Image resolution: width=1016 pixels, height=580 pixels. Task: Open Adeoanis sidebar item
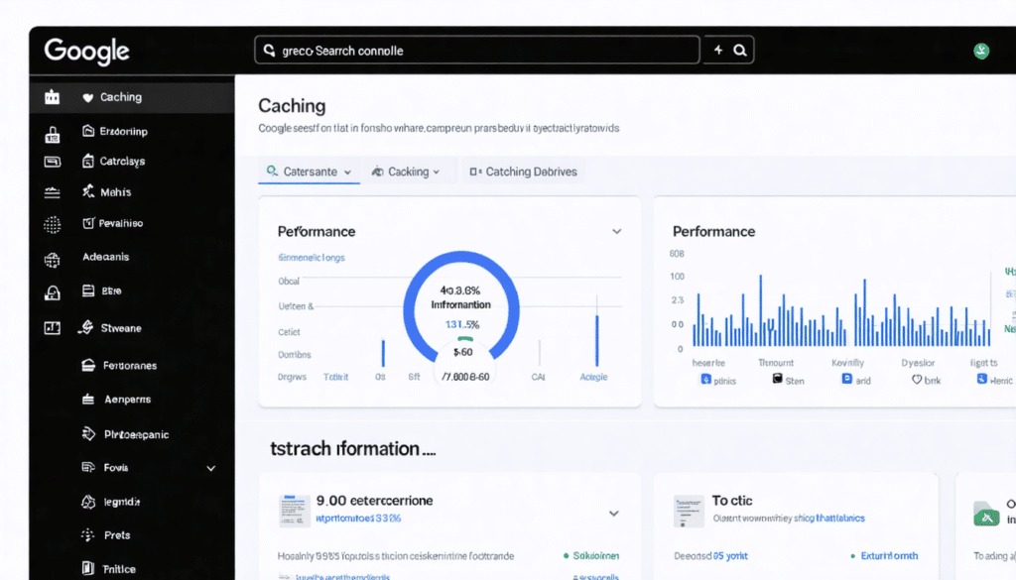tap(105, 257)
